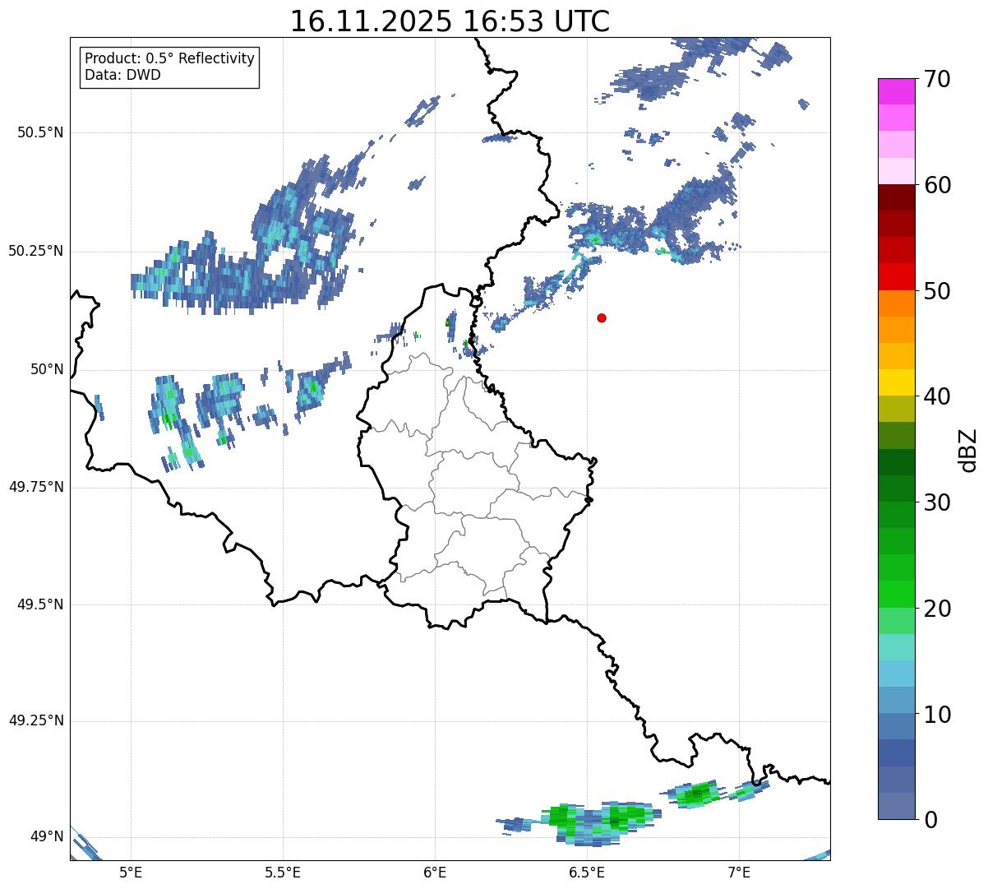Screen dimensions: 988x889
Task: Pick the yellow colorbar swatch near 40
Action: (896, 382)
